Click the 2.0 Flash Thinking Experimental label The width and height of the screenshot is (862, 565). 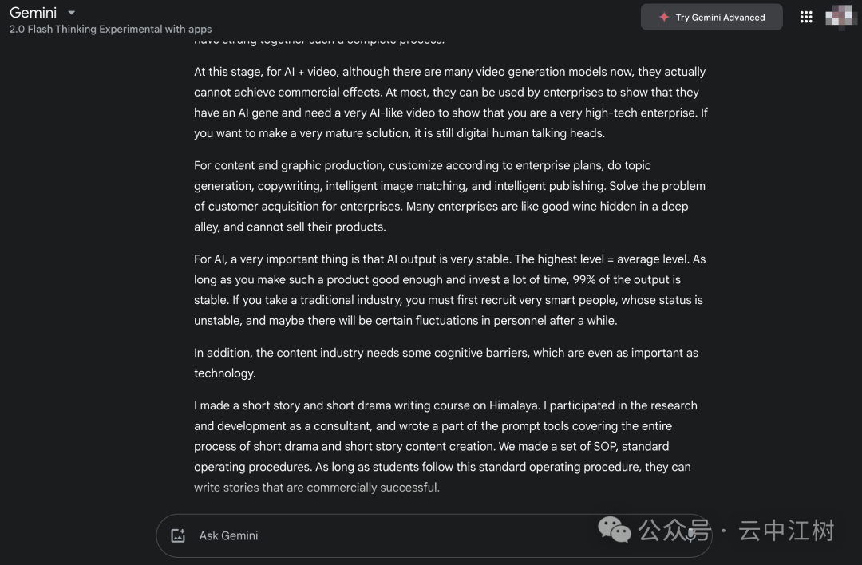110,29
